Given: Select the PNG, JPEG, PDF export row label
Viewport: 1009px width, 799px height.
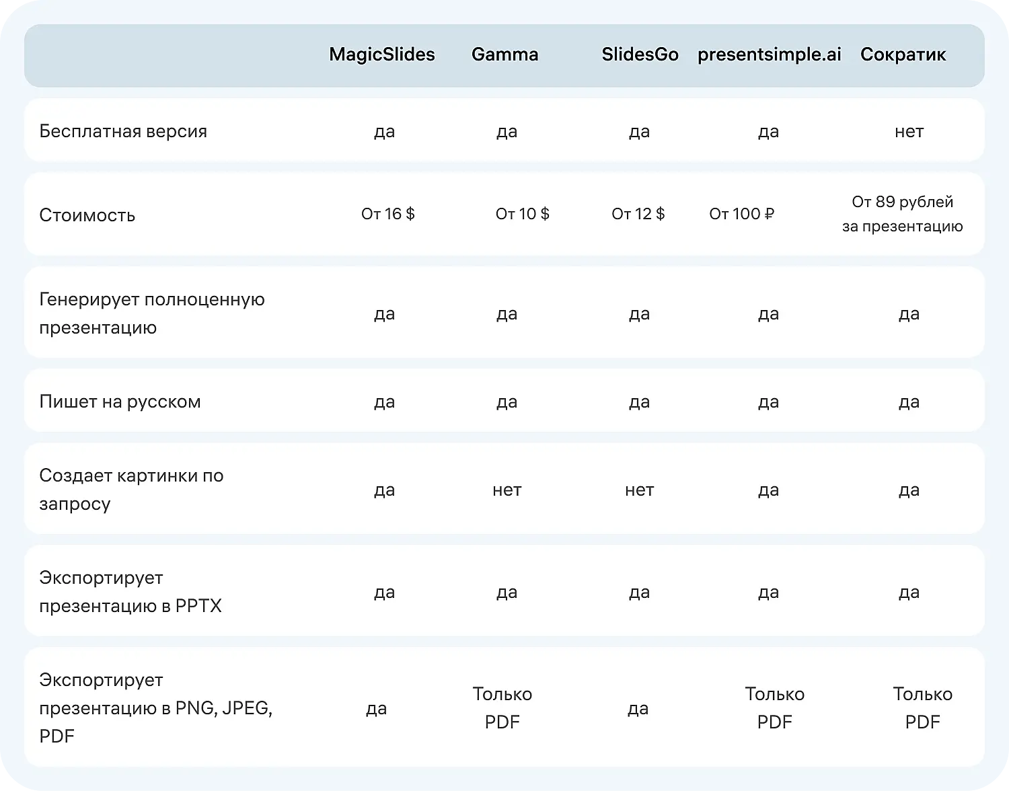Looking at the screenshot, I should (x=155, y=708).
